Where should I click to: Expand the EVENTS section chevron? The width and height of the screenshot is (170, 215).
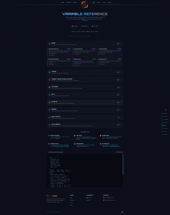coord(121,102)
